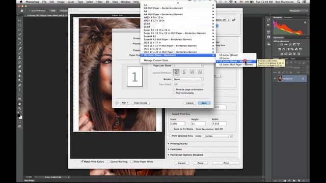Select the Dodge tool
The height and width of the screenshot is (183, 326).
[x=19, y=80]
